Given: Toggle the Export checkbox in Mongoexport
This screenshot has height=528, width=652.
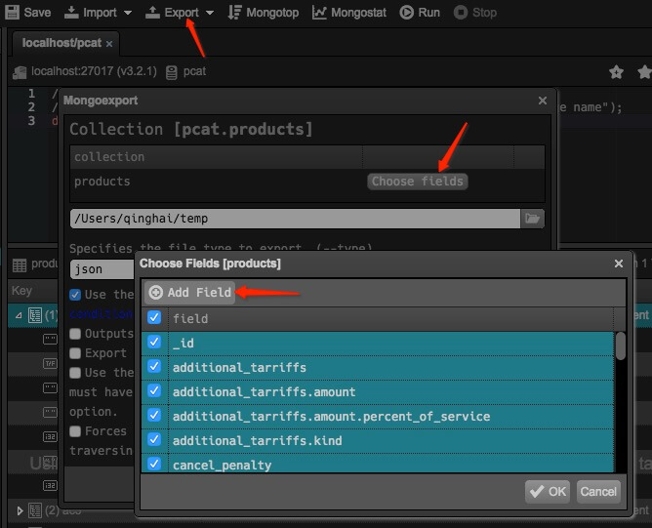Looking at the screenshot, I should (75, 353).
